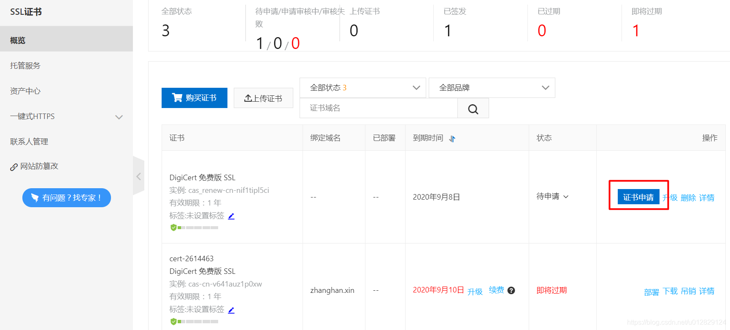The image size is (730, 330).
Task: Click 升级 next to 2020年9月10日
Action: [x=475, y=292]
